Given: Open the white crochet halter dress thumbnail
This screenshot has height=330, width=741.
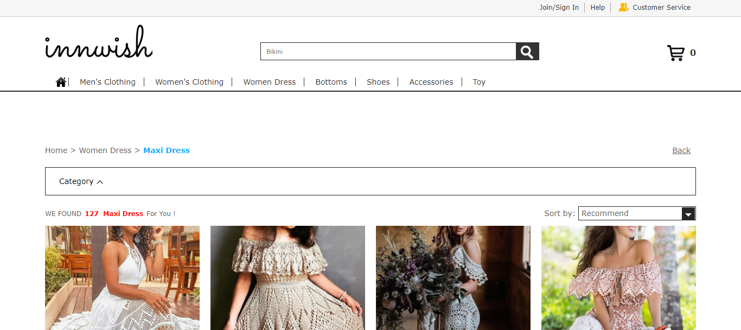Looking at the screenshot, I should click(x=122, y=278).
